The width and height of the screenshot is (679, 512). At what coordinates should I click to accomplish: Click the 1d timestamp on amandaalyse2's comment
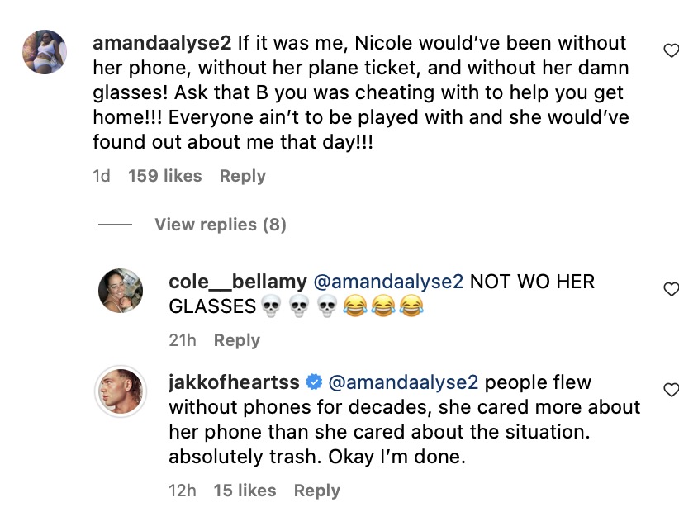point(102,176)
